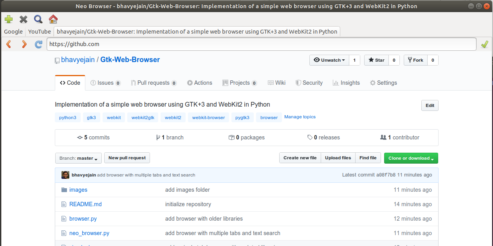This screenshot has width=493, height=246.
Task: Open the Code tab
Action: click(x=70, y=83)
